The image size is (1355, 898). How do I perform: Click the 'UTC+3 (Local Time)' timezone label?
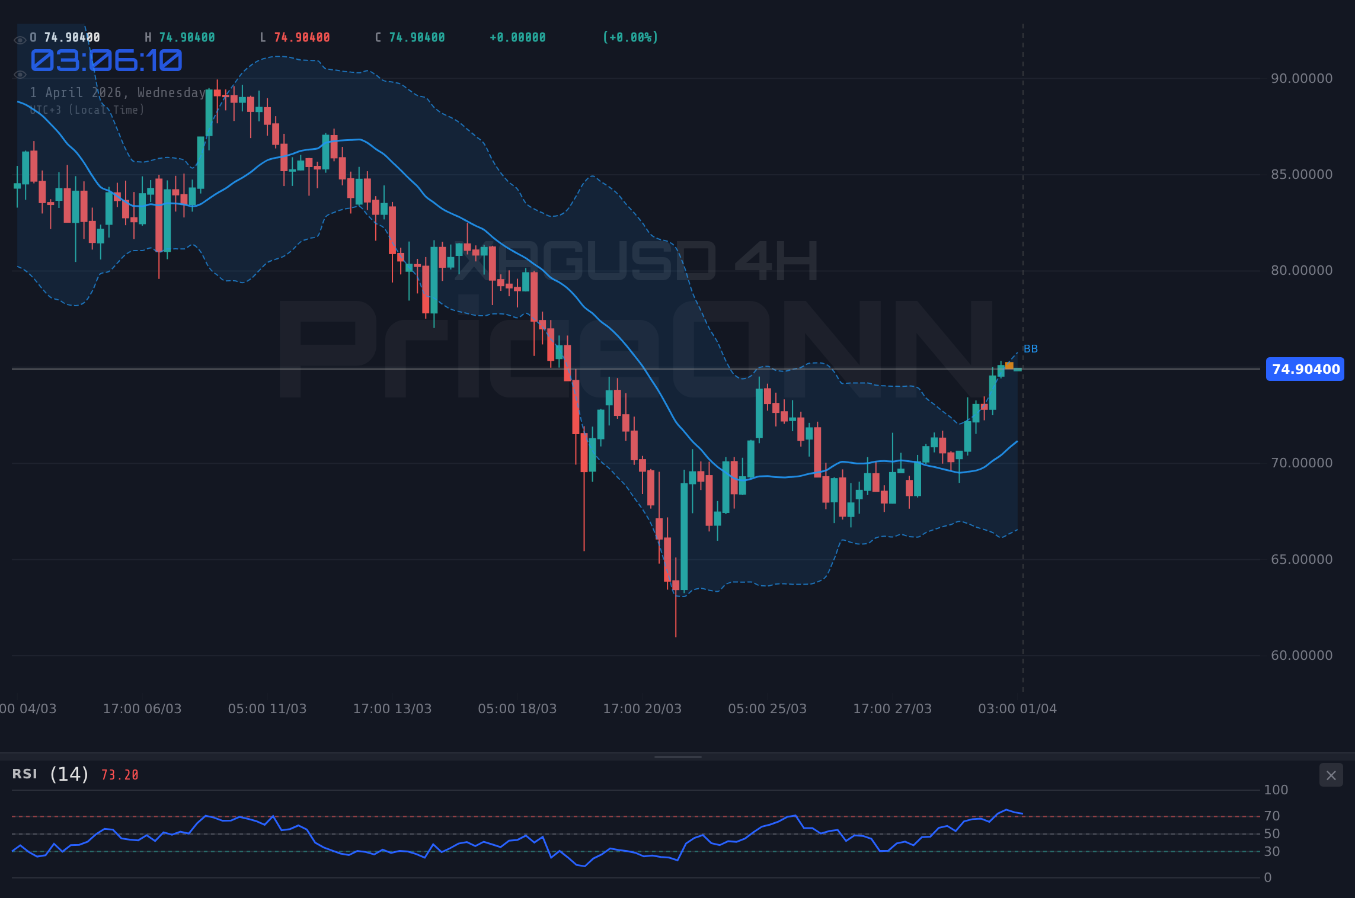[87, 110]
